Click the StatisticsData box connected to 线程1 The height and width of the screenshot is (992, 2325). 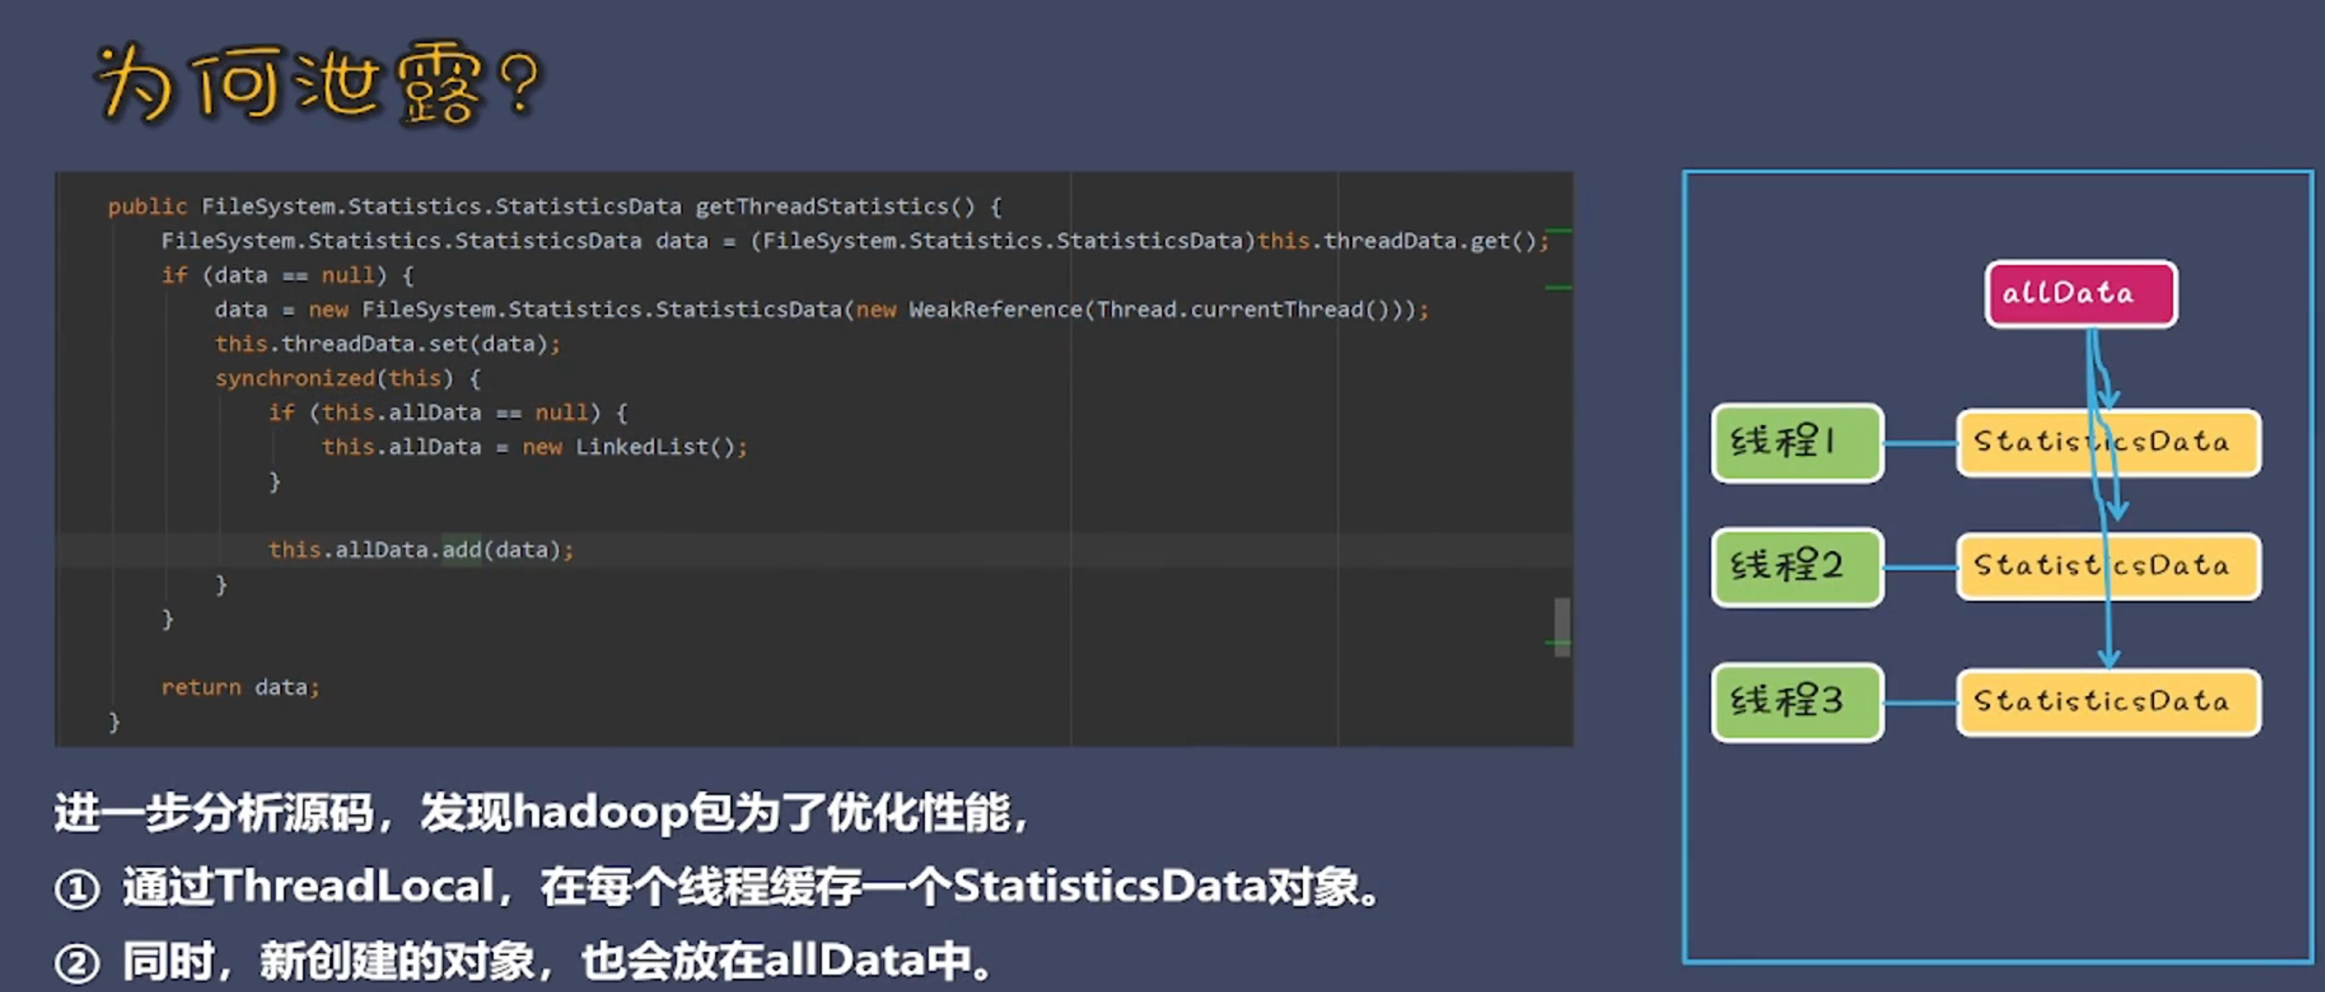2107,443
